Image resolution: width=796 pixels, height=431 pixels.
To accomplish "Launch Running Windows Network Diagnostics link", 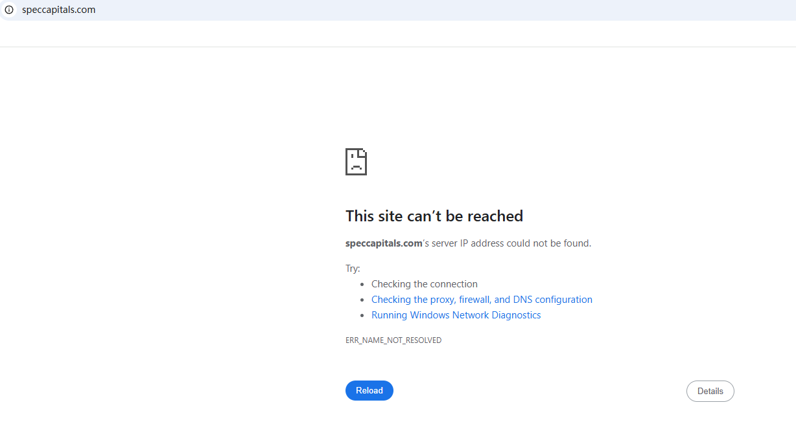I will click(456, 315).
